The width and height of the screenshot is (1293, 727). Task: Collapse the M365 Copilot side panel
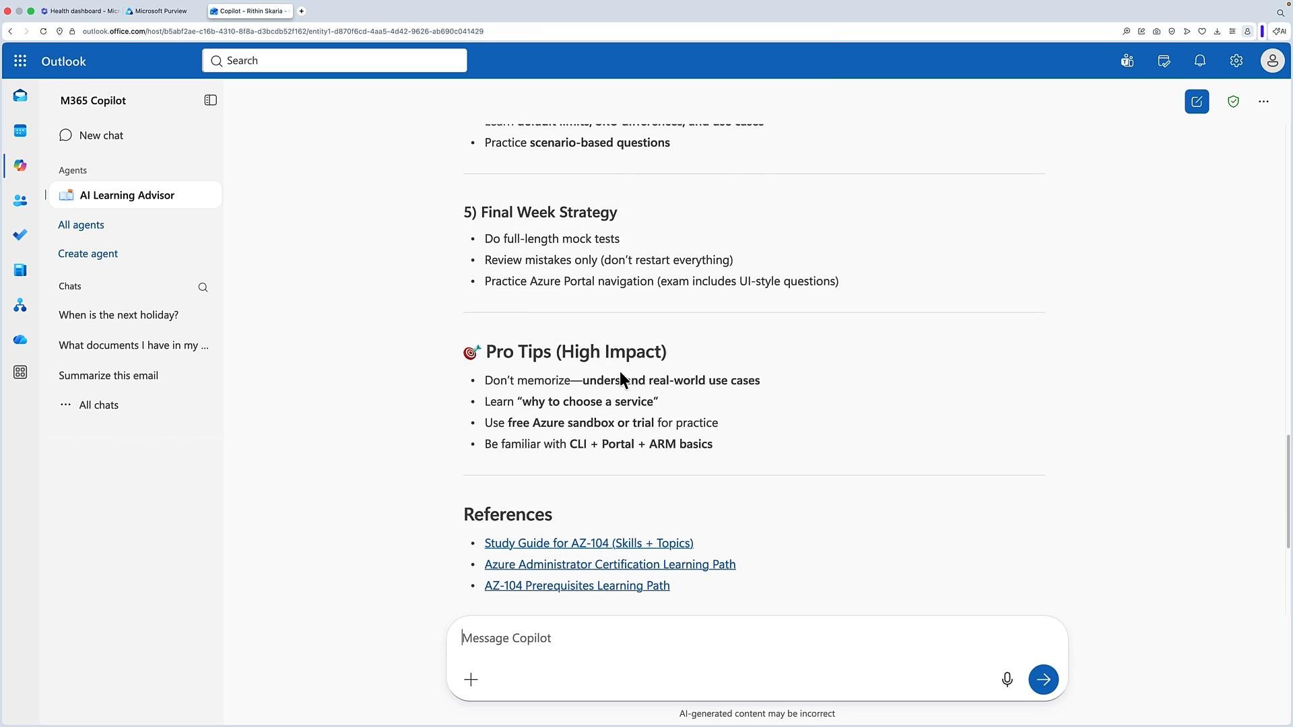(210, 100)
